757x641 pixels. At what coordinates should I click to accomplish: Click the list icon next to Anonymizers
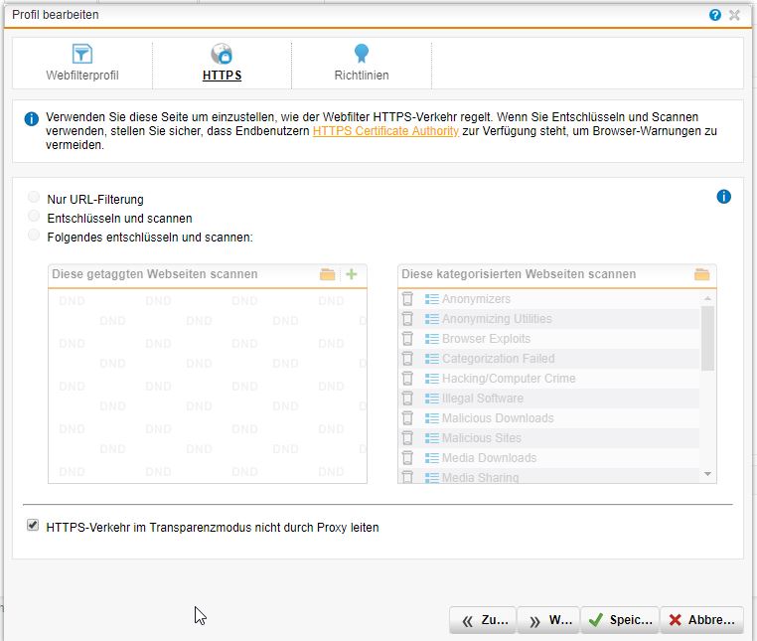[431, 299]
